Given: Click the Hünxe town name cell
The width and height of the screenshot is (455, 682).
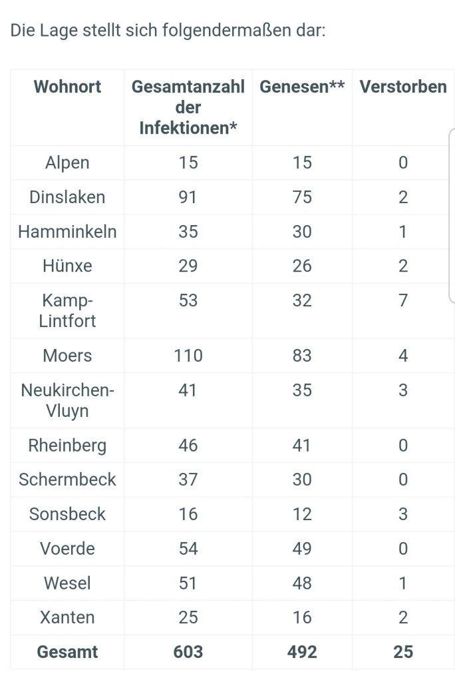Looking at the screenshot, I should pos(67,266).
